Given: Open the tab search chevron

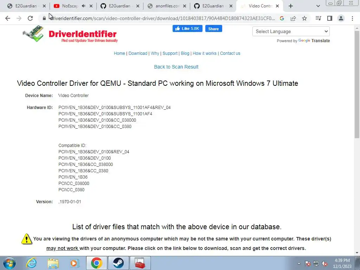Looking at the screenshot, I should 318,6.
